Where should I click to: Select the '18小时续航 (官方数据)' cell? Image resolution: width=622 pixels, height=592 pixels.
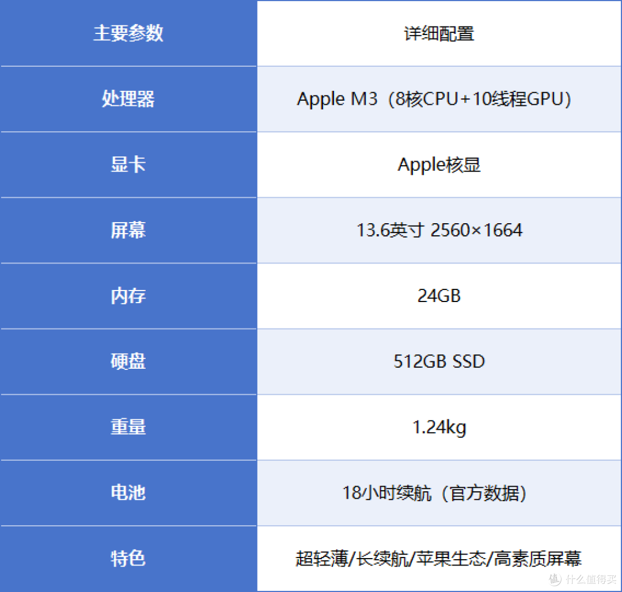[x=439, y=494]
